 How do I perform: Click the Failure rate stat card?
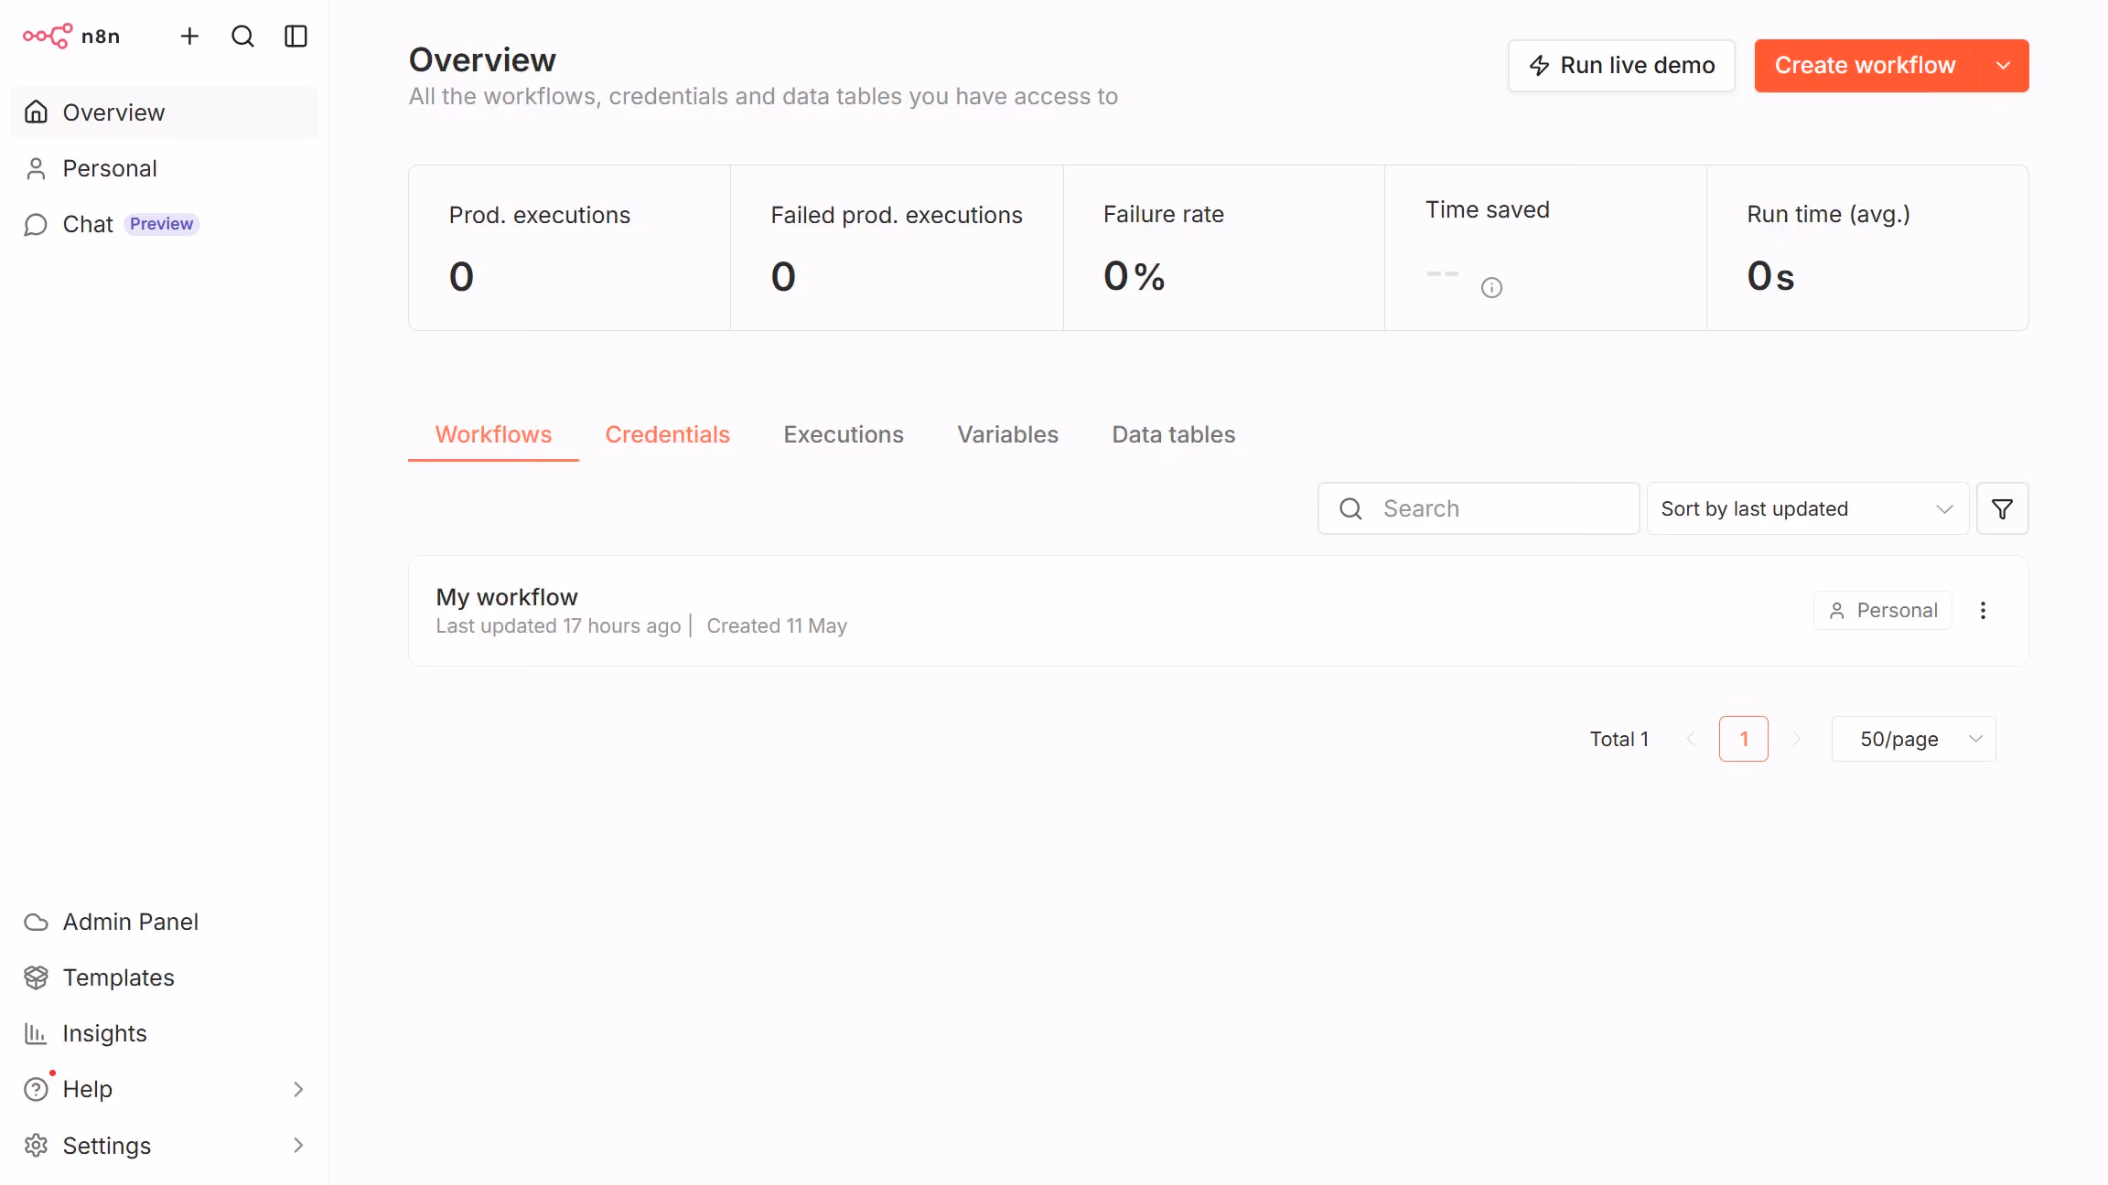point(1224,248)
